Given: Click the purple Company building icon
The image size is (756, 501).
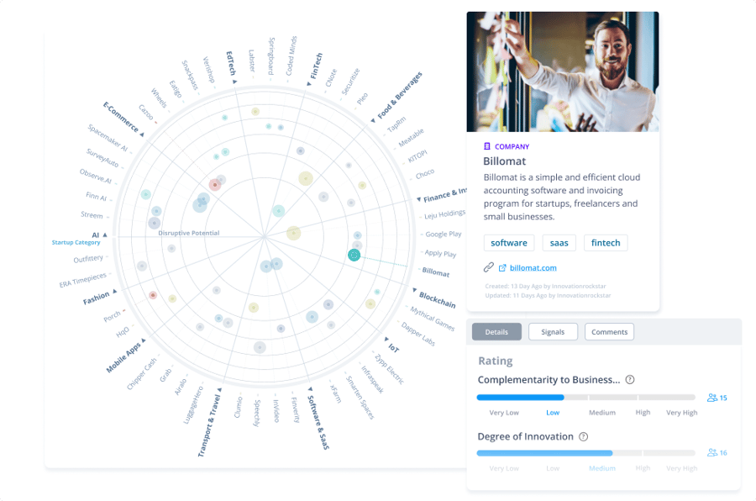Looking at the screenshot, I should 487,146.
